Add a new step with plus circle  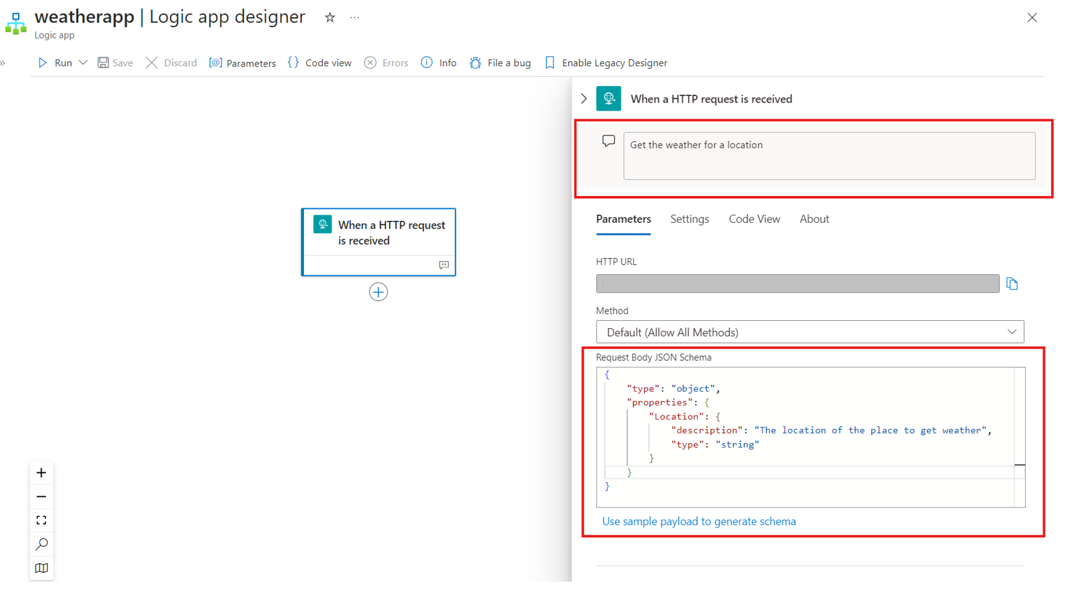[378, 292]
